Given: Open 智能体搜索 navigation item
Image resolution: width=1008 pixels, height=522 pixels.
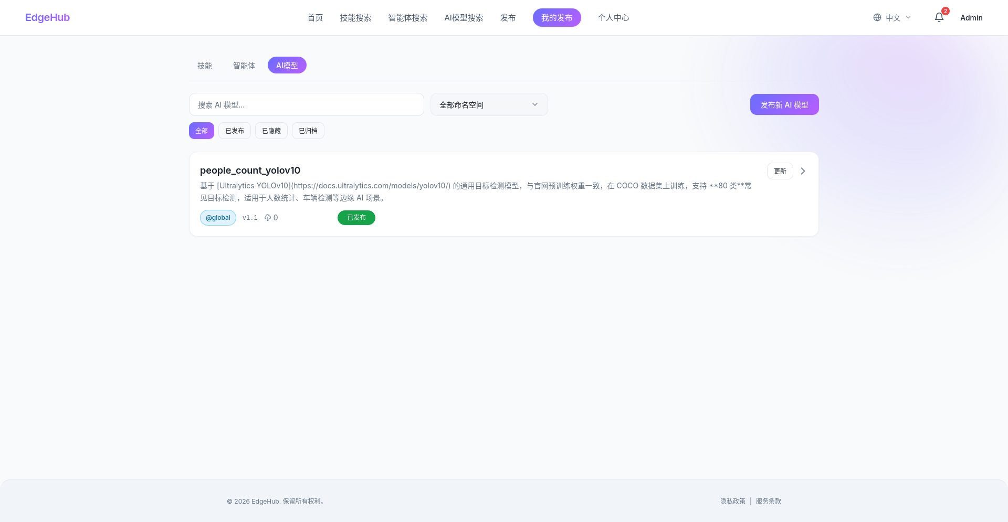Looking at the screenshot, I should click(408, 18).
